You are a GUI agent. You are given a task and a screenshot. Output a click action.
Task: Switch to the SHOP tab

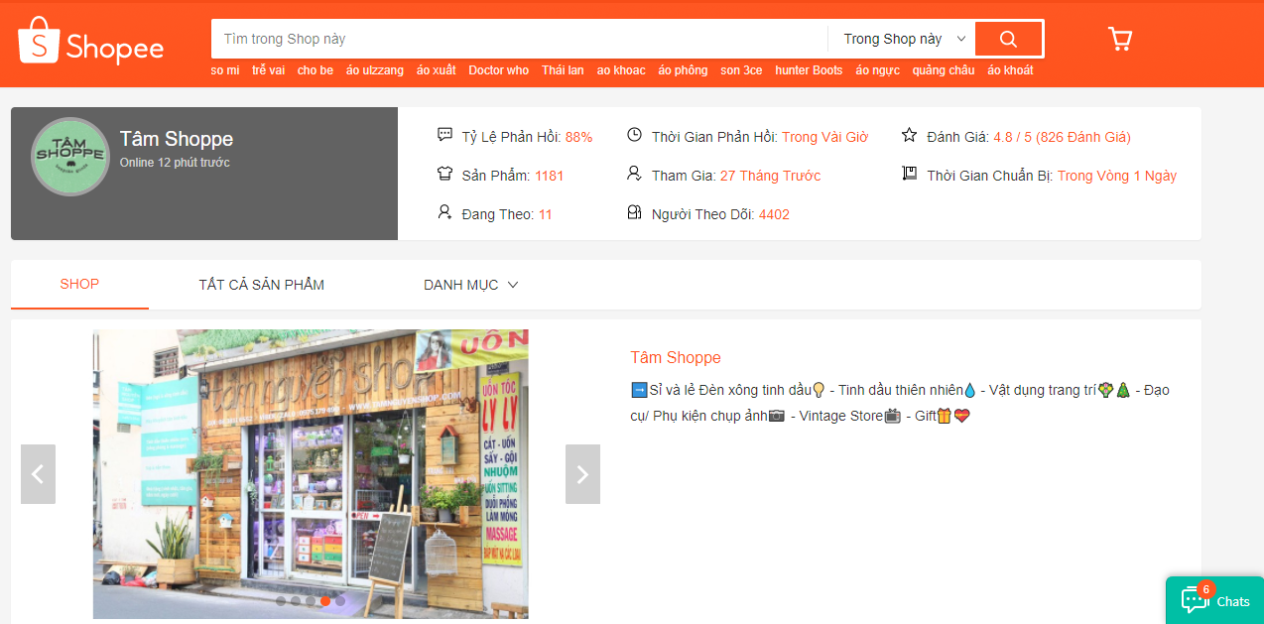(x=79, y=284)
